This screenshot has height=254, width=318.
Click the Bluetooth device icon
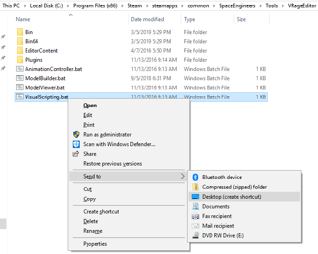click(x=195, y=177)
